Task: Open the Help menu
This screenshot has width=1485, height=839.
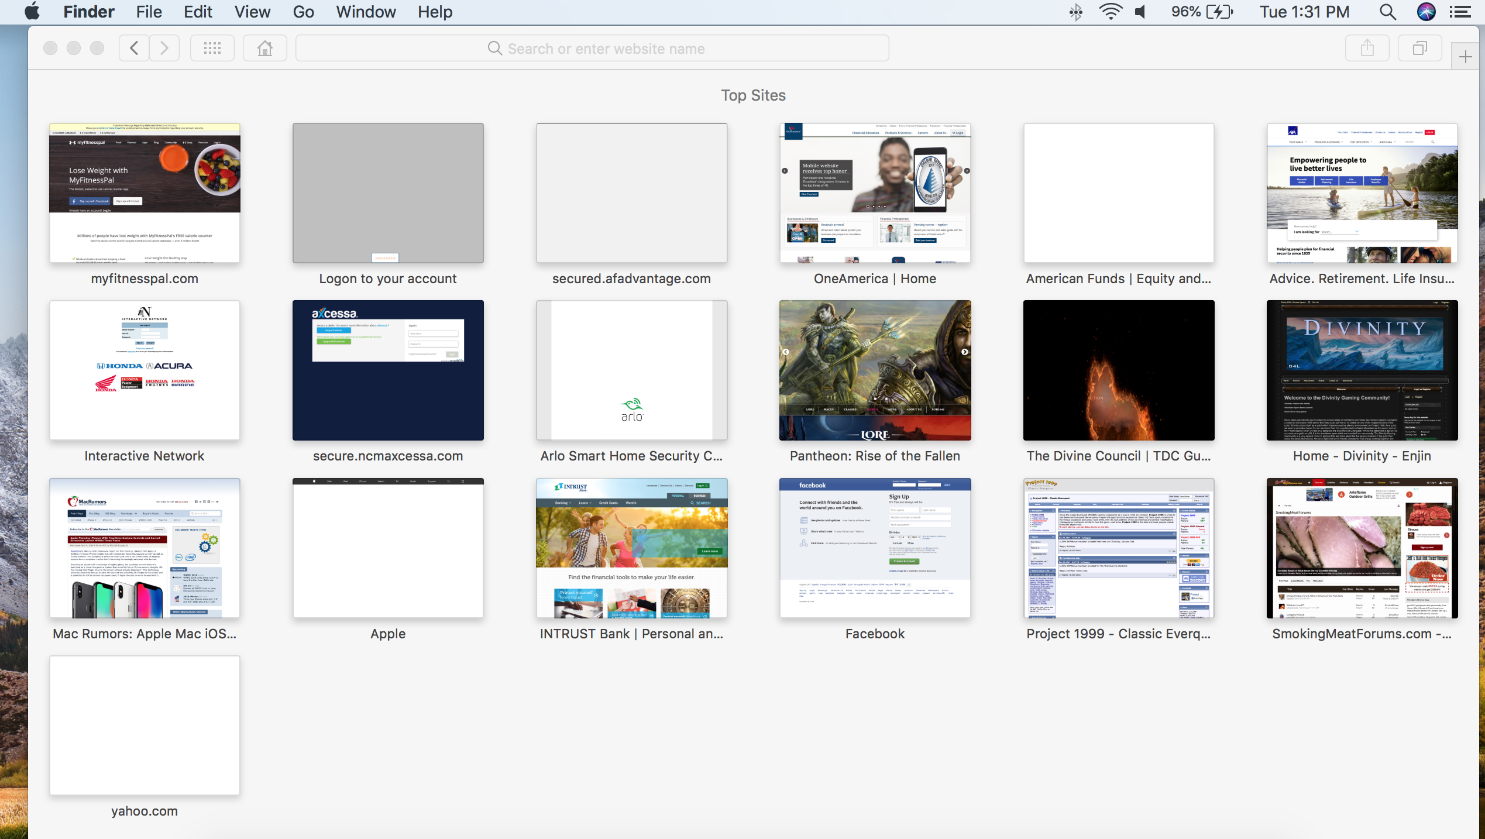Action: coord(435,12)
